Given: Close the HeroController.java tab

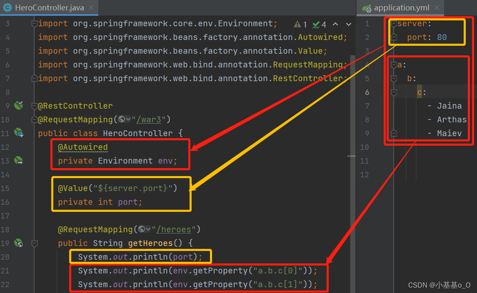Looking at the screenshot, I should (91, 7).
